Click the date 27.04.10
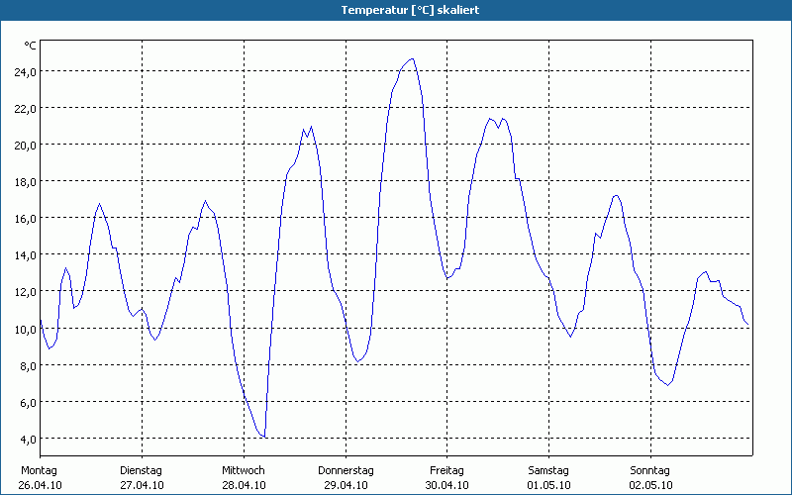 (142, 485)
